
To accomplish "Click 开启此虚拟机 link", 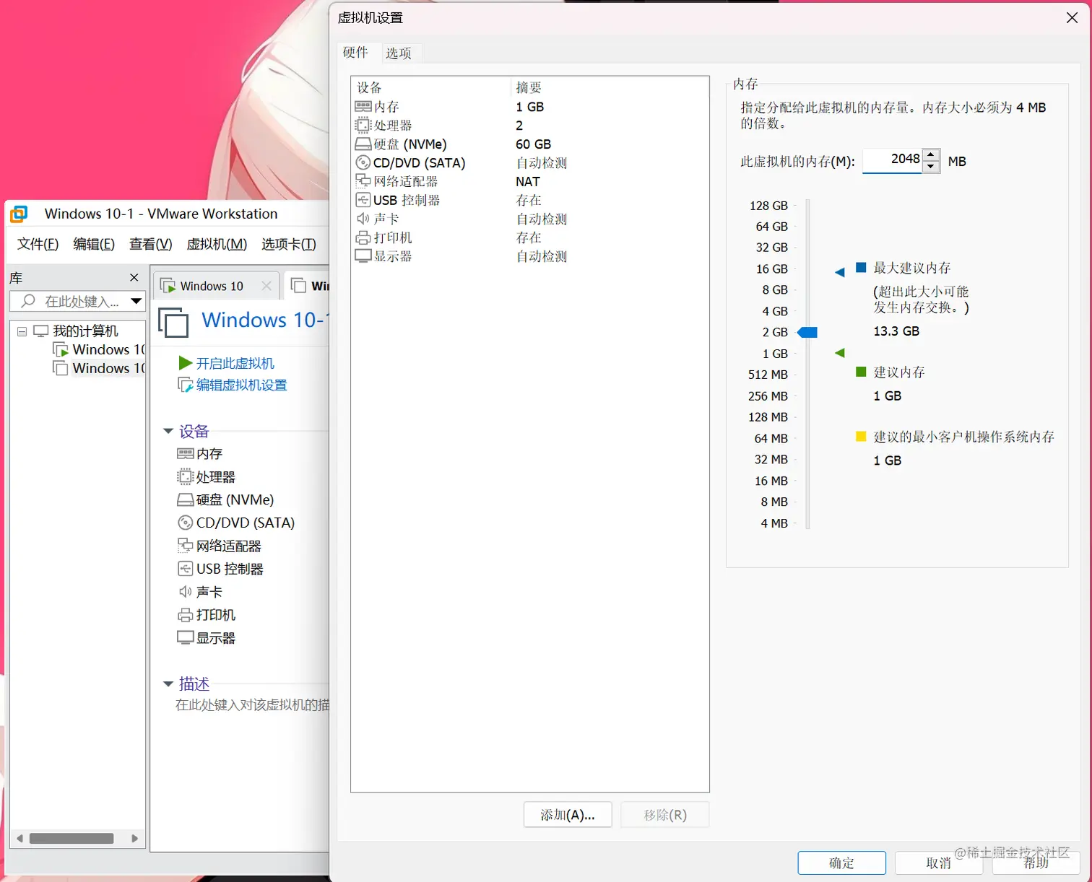I will pos(235,363).
